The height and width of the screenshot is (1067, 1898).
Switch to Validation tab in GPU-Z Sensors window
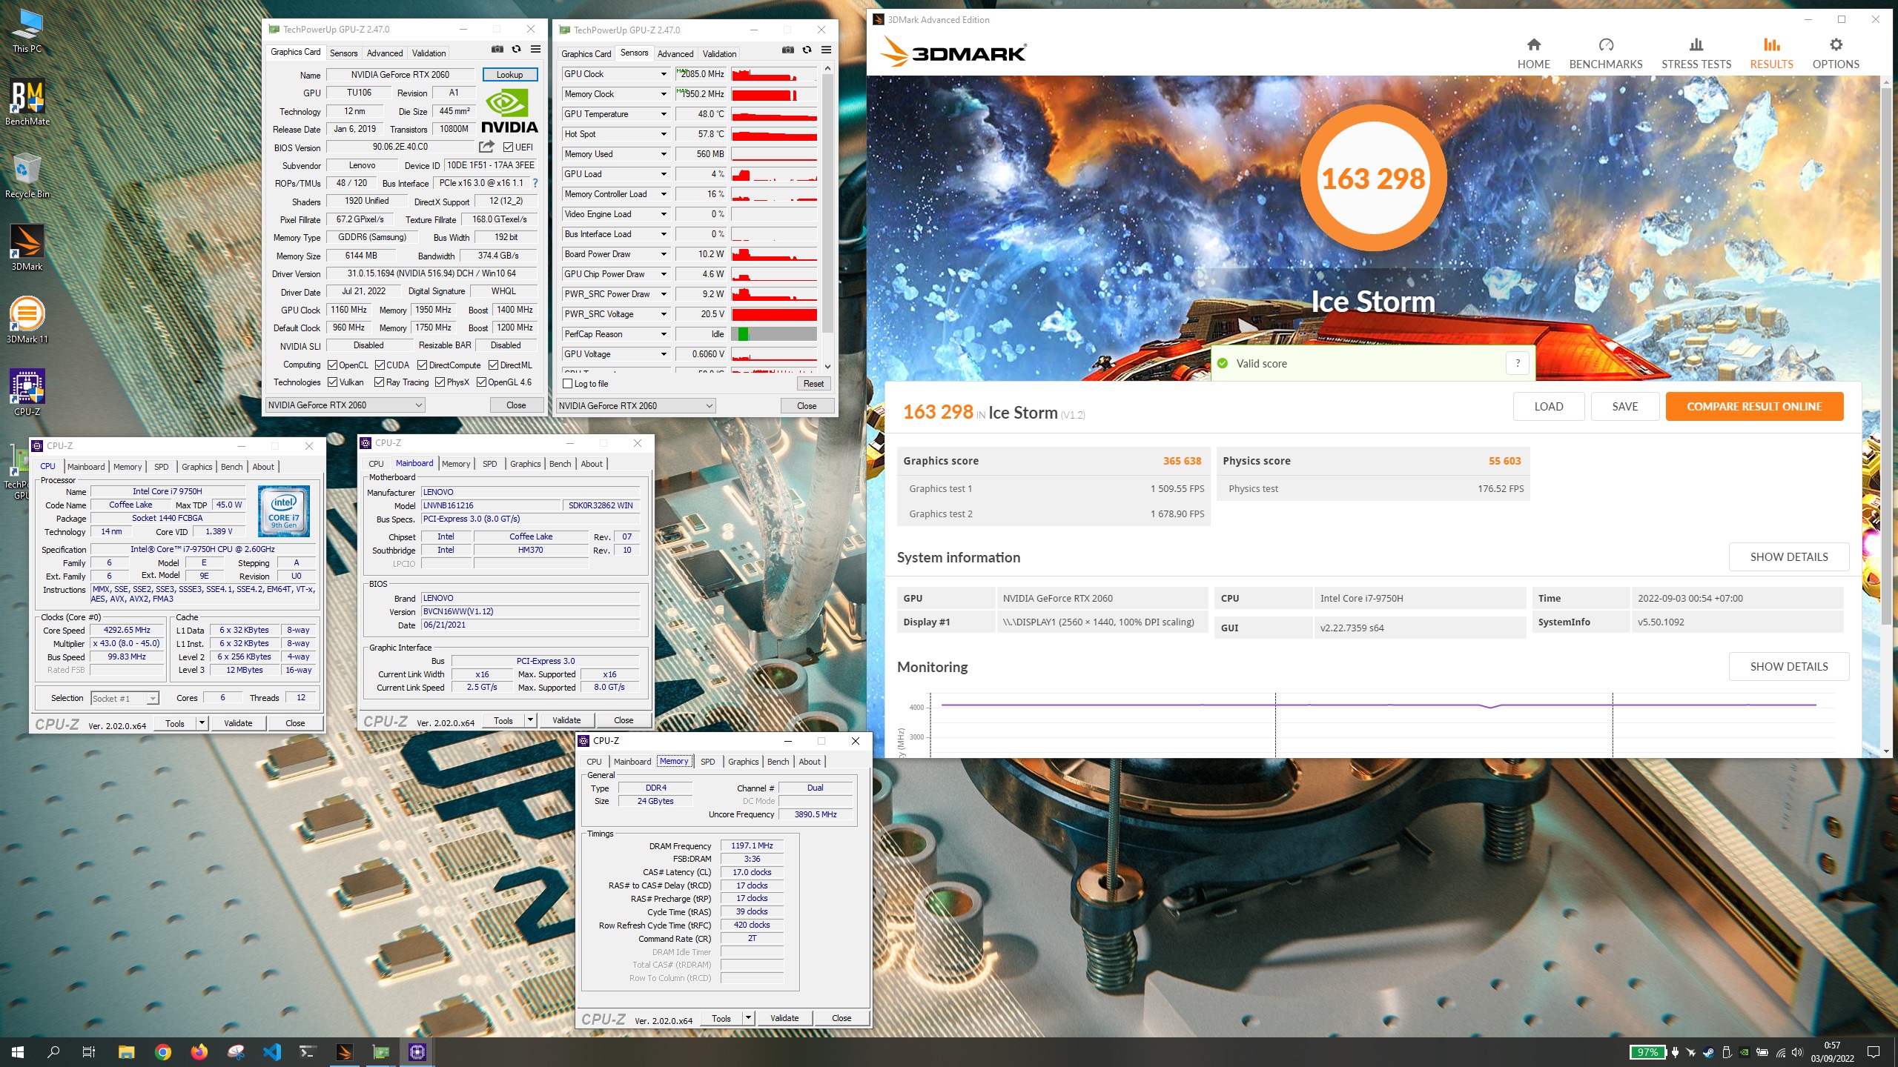[x=719, y=53]
